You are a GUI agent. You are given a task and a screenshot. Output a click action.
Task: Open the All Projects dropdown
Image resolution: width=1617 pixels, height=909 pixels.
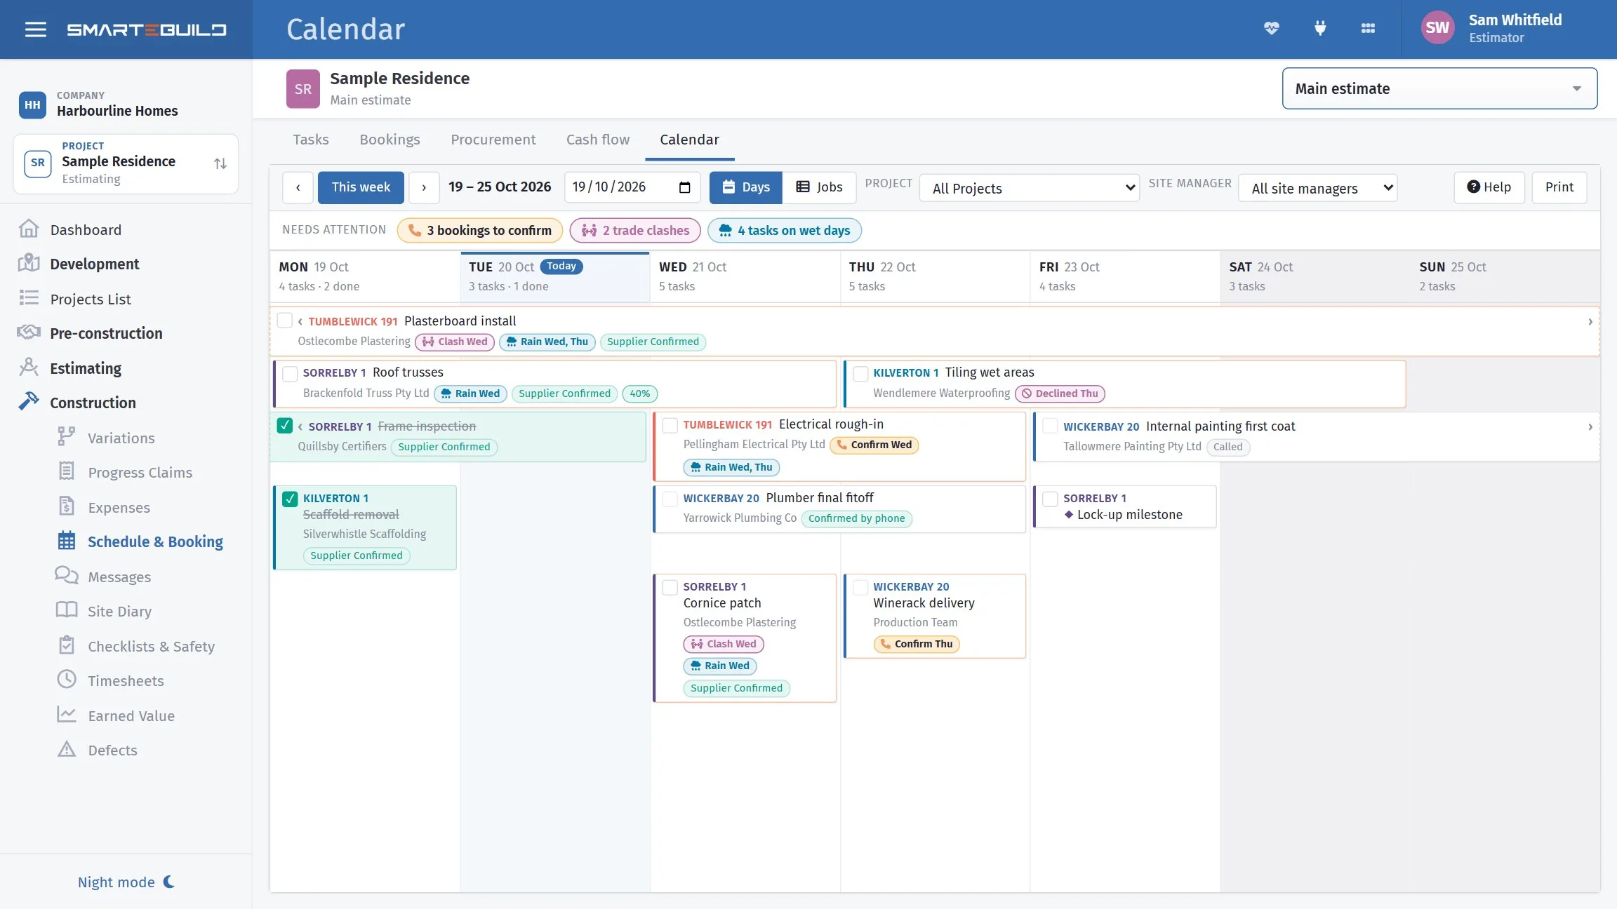coord(1029,188)
